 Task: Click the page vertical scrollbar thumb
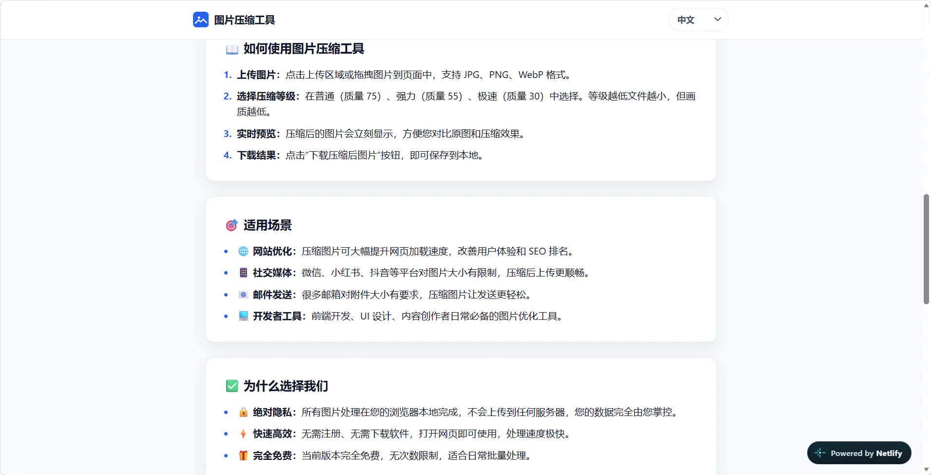926,249
